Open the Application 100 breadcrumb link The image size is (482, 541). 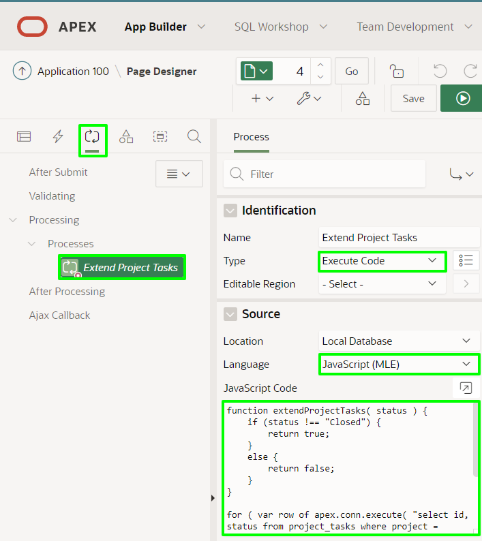(73, 71)
